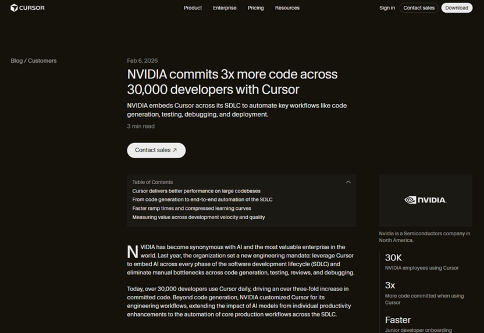484x333 pixels.
Task: Open the Enterprise menu
Action: (225, 8)
